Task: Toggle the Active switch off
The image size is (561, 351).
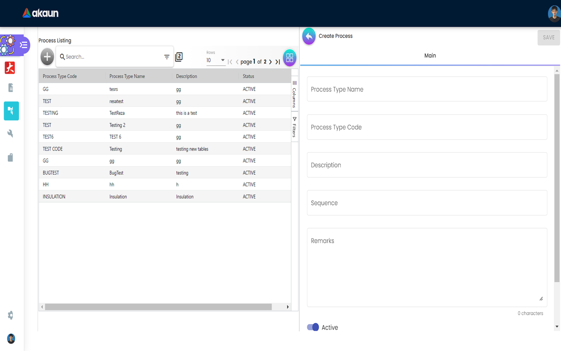Action: pos(313,327)
